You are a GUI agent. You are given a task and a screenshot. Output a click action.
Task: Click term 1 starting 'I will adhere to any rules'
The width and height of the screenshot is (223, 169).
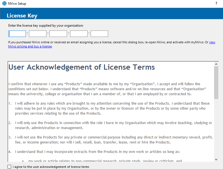pos(112,109)
